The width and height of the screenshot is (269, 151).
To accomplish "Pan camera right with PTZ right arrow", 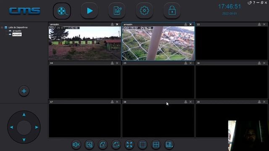I will (37, 127).
